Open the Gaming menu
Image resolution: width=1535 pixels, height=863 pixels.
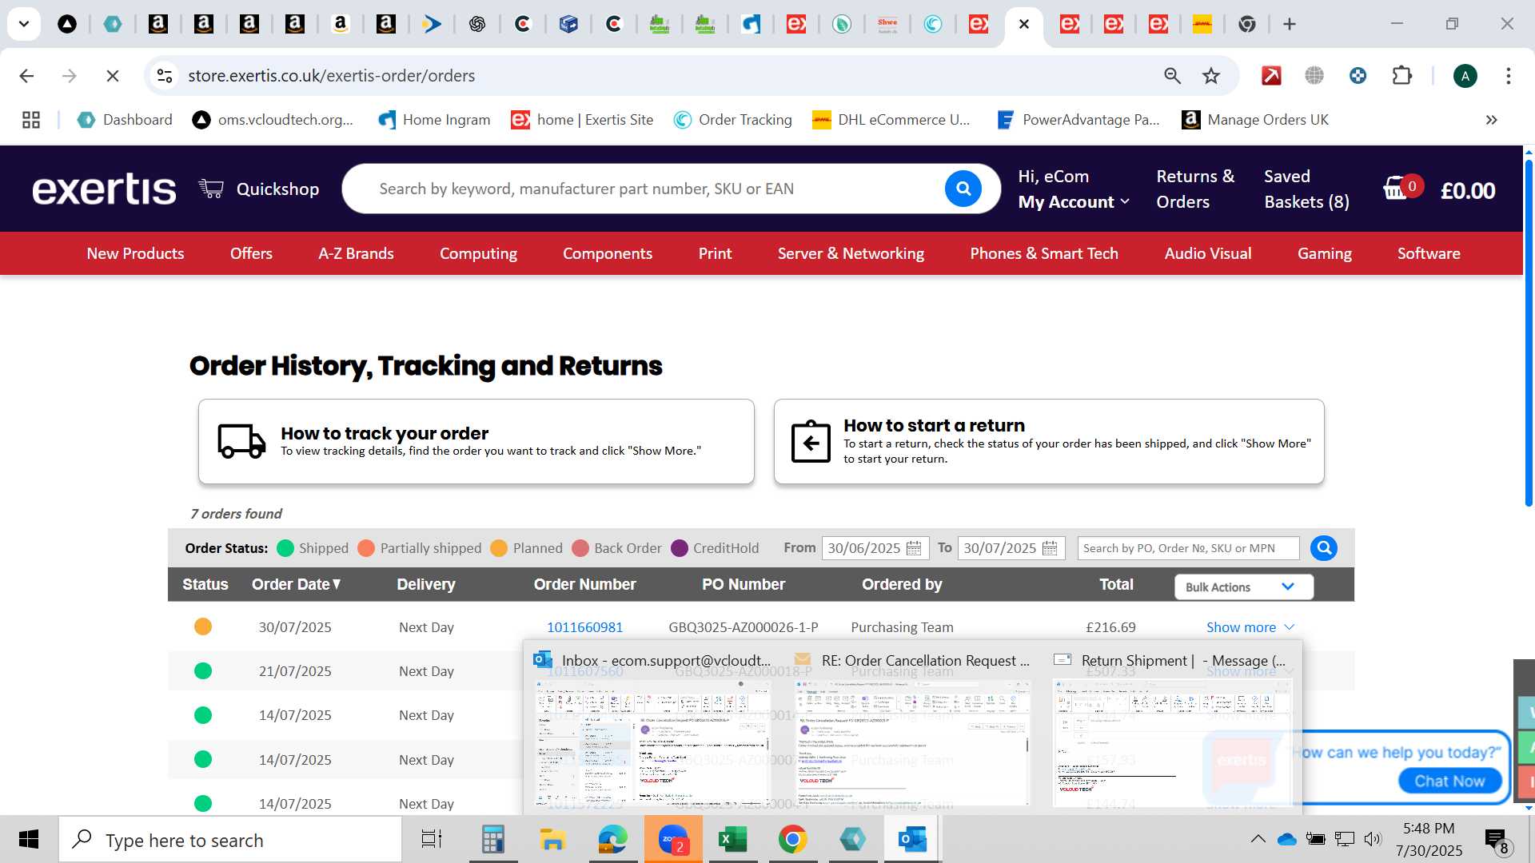1324,253
